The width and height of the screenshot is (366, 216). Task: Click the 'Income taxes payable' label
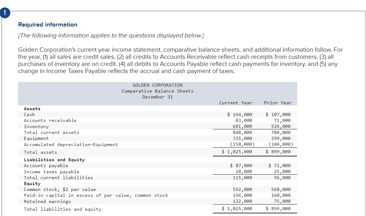[x=51, y=172]
